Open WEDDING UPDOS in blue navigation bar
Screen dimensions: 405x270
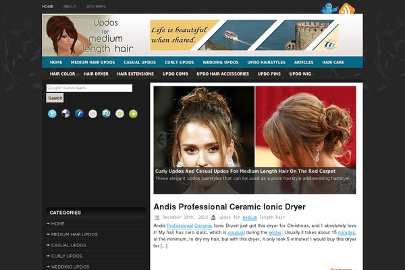tap(220, 62)
